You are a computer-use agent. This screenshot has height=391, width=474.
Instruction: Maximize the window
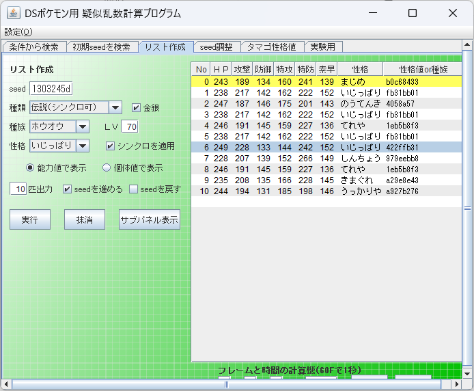tap(413, 13)
